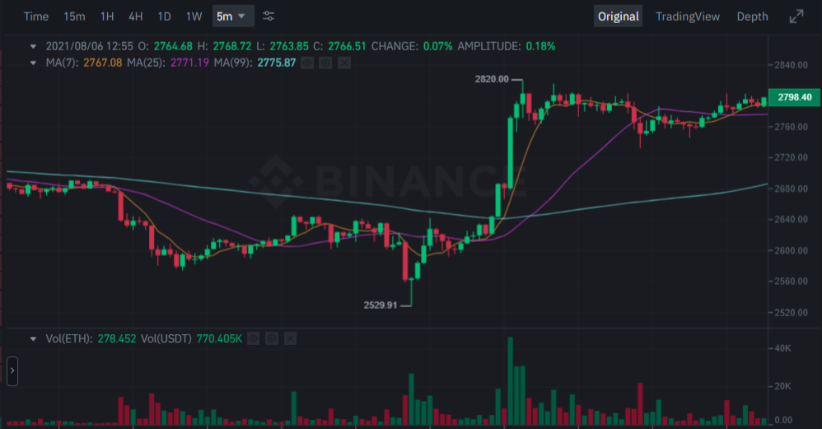Switch to the Depth chart tab
Viewport: 822px width, 429px height.
click(752, 16)
